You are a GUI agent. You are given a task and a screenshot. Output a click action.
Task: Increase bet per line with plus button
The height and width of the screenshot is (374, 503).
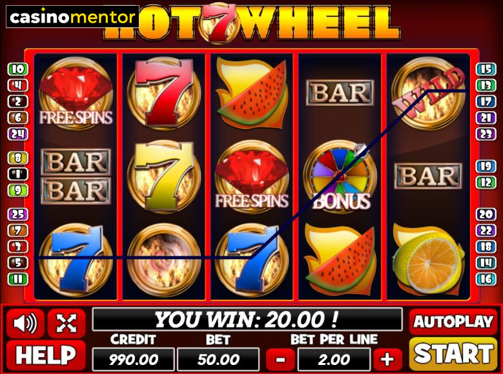[x=387, y=359]
